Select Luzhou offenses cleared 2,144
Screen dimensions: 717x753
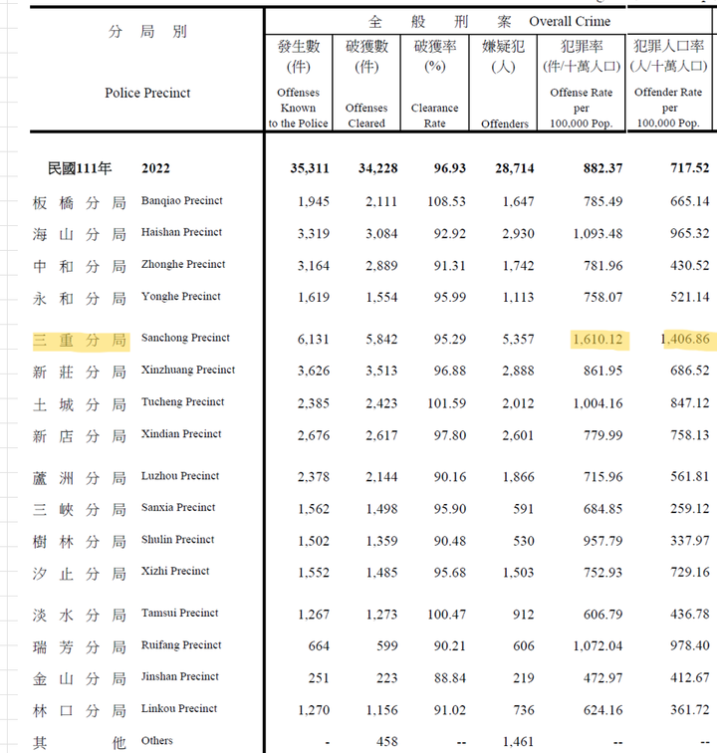click(x=381, y=477)
